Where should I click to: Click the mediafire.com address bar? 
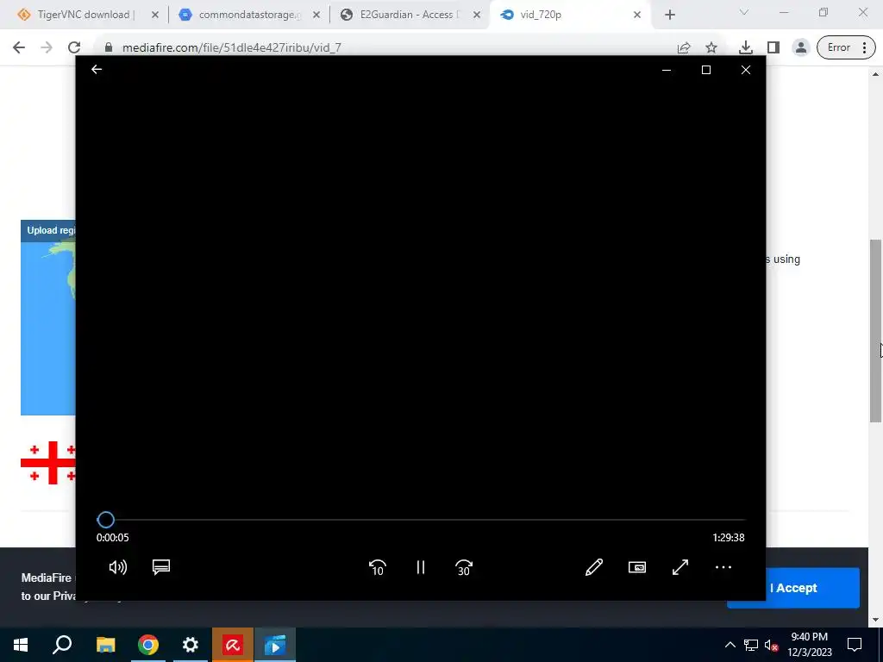pos(389,47)
